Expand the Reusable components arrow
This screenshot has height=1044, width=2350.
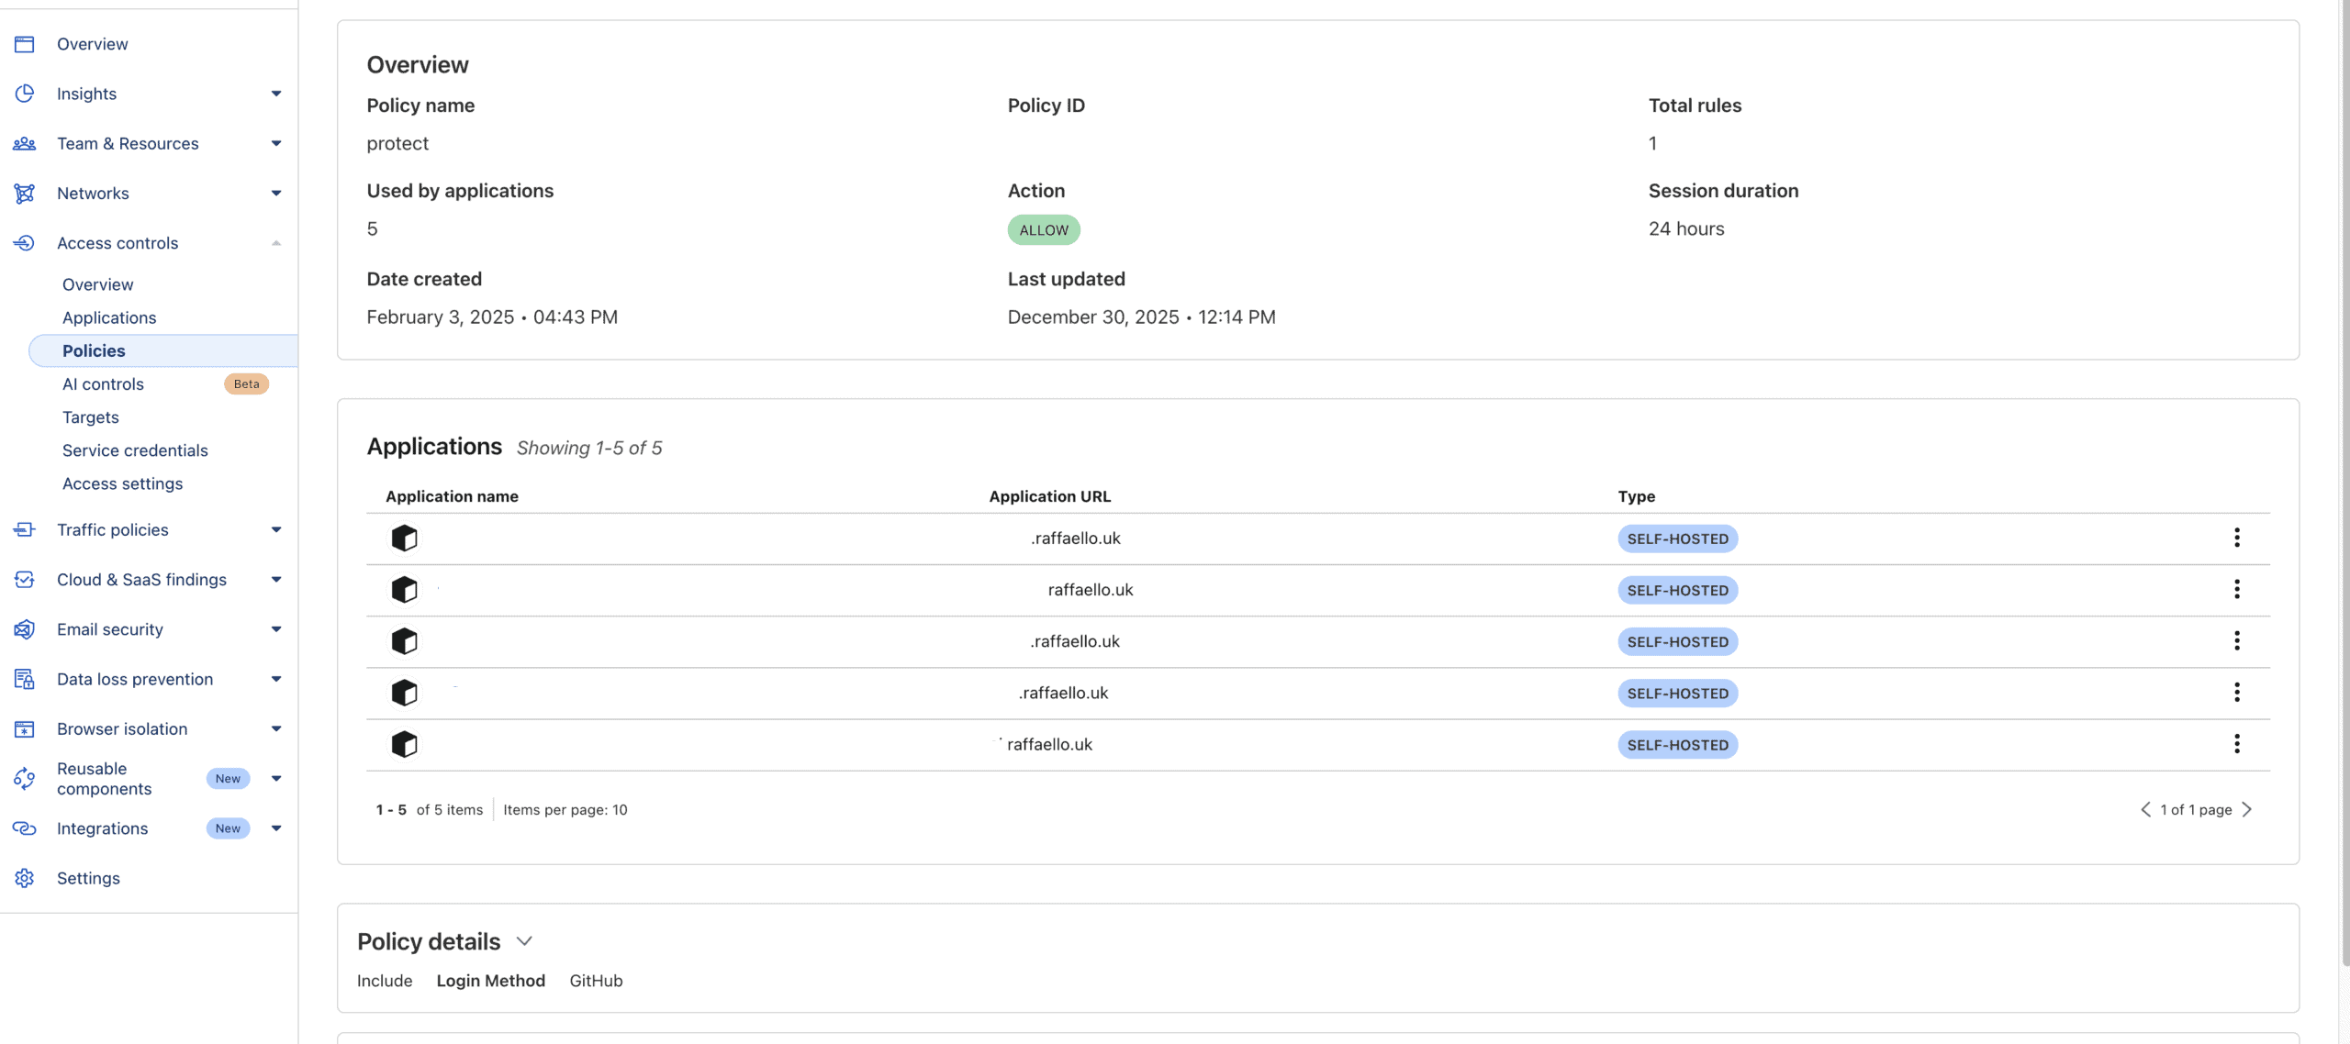tap(276, 779)
